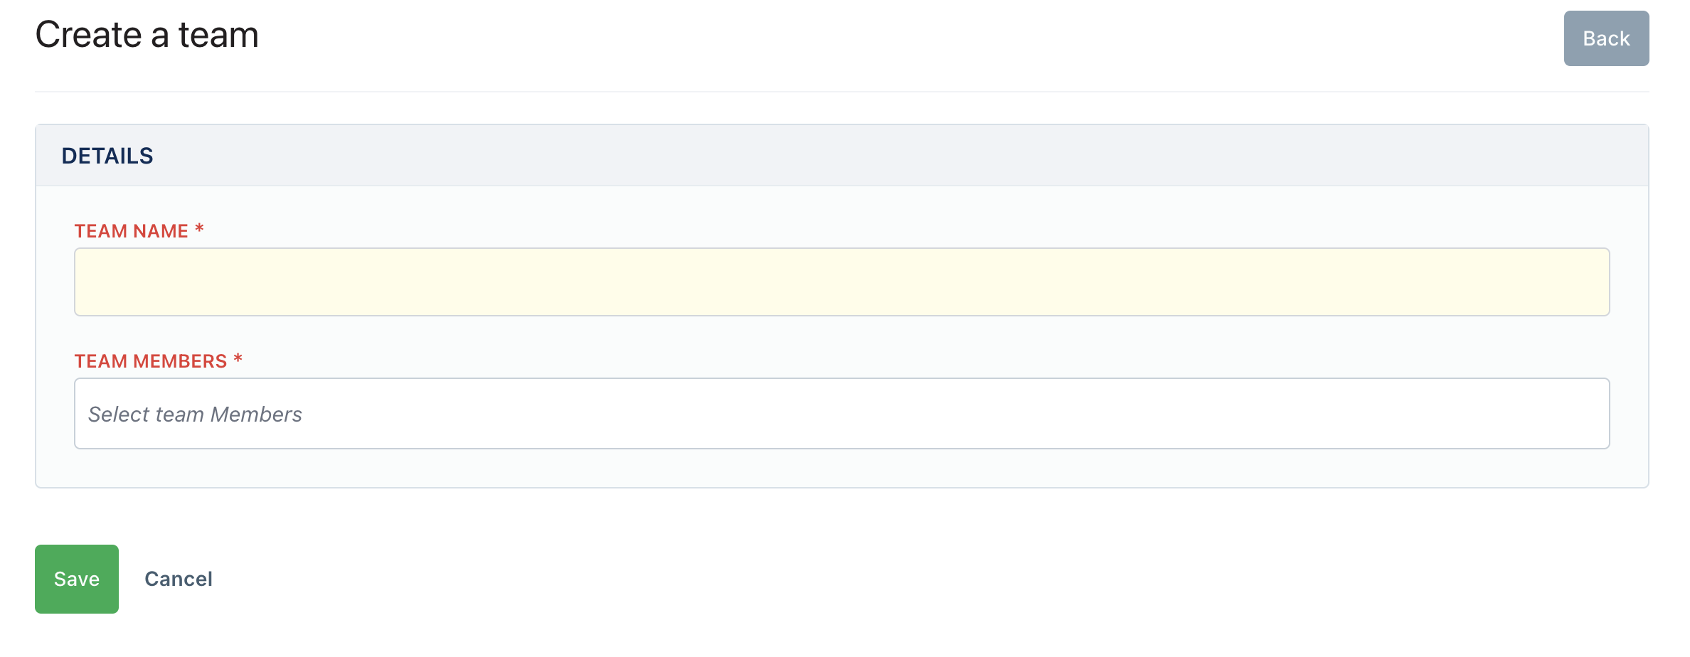Click the TEAM NAME label
The height and width of the screenshot is (657, 1690).
[132, 231]
